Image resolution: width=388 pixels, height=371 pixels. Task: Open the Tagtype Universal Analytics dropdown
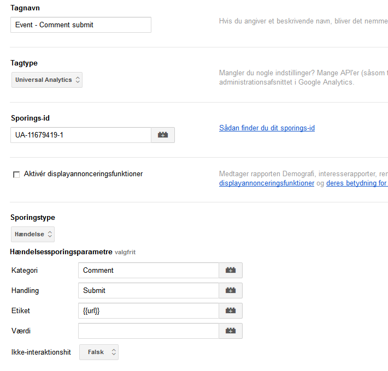(47, 80)
